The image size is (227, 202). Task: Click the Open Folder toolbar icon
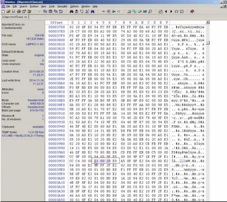coord(30,11)
